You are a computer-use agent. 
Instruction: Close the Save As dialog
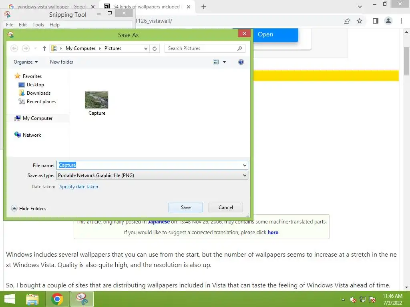[245, 33]
